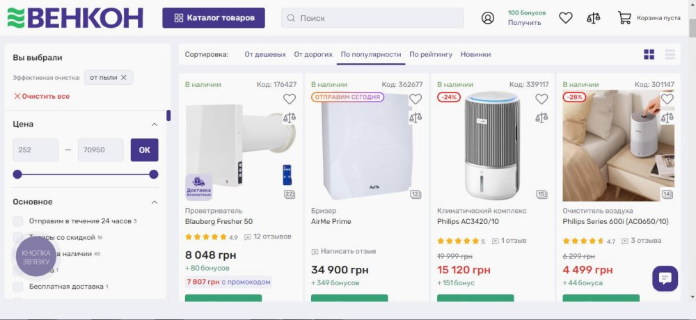This screenshot has height=320, width=696.
Task: Click "Очистить все" to reset filters
Action: click(x=42, y=97)
